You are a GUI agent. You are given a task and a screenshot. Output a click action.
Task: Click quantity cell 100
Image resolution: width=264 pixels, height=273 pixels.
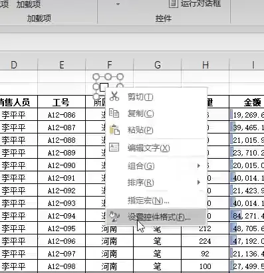pyautogui.click(x=205, y=266)
